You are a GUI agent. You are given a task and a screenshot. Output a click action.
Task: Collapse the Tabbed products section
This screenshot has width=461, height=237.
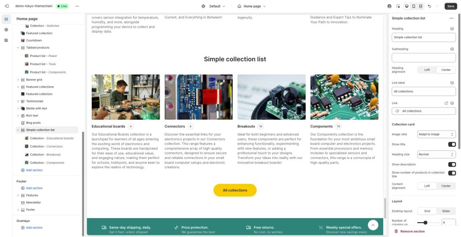(18, 48)
